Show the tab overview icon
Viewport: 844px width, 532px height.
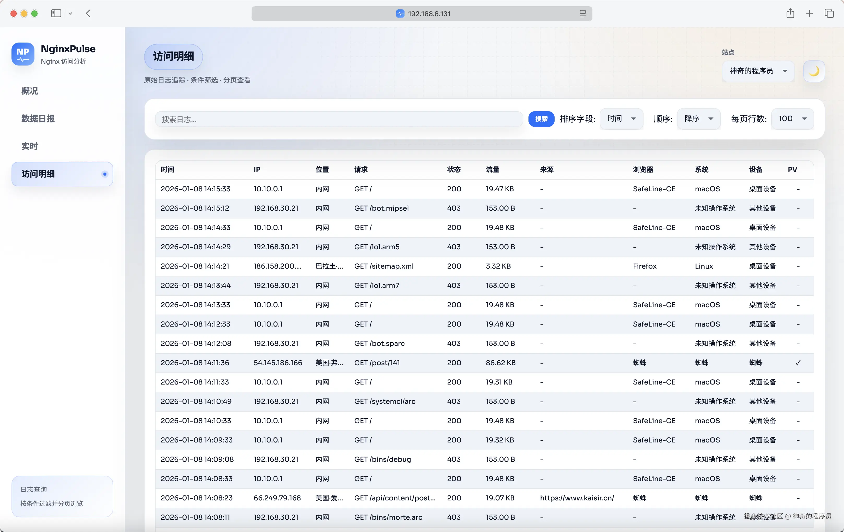click(829, 13)
